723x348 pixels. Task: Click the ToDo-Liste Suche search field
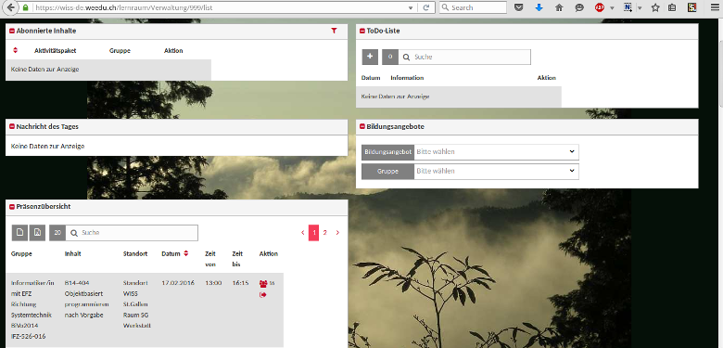click(464, 57)
